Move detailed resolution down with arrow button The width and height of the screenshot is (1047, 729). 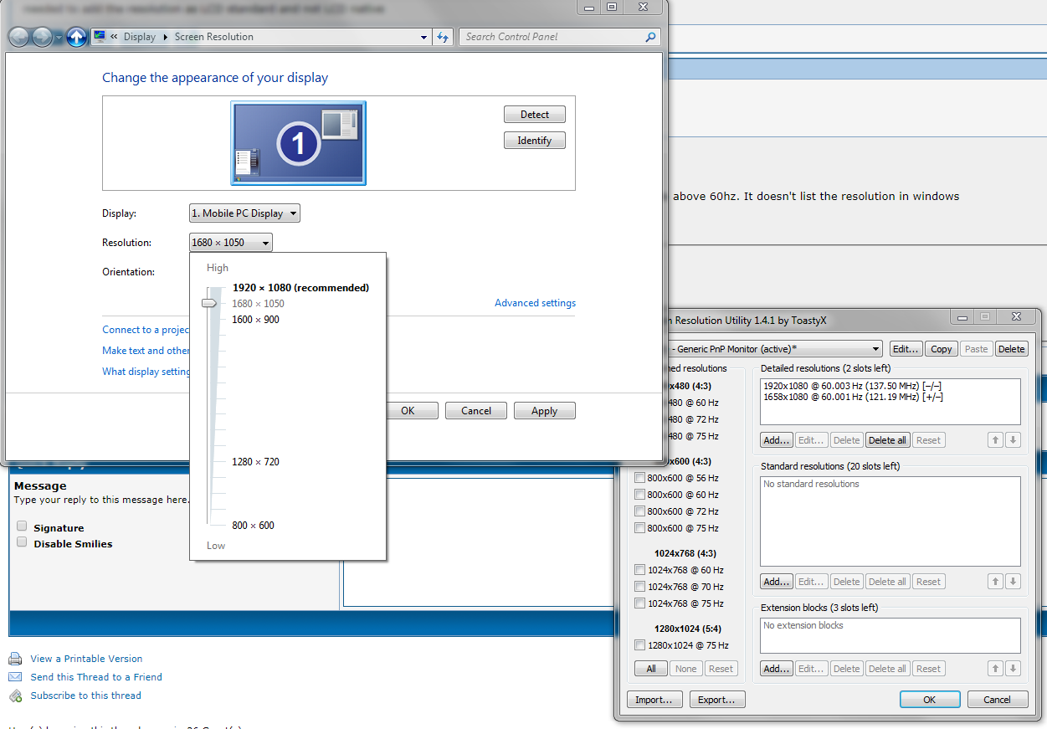click(1013, 440)
